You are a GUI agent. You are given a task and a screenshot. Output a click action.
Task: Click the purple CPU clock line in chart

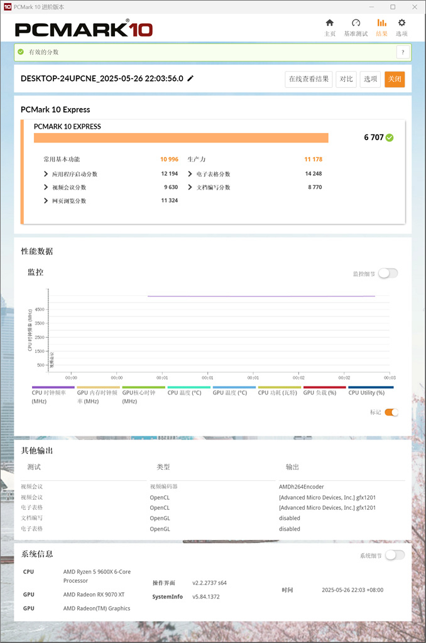[261, 296]
